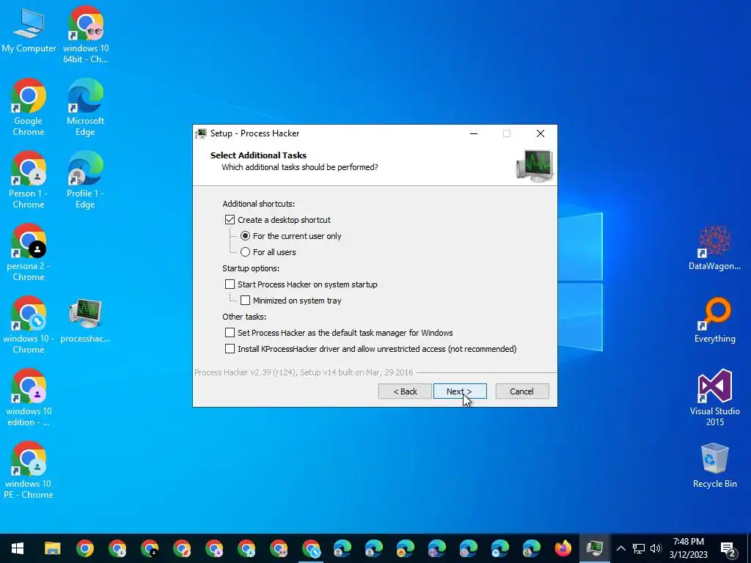Viewport: 751px width, 563px height.
Task: Open My Computer desktop icon
Action: tap(29, 29)
